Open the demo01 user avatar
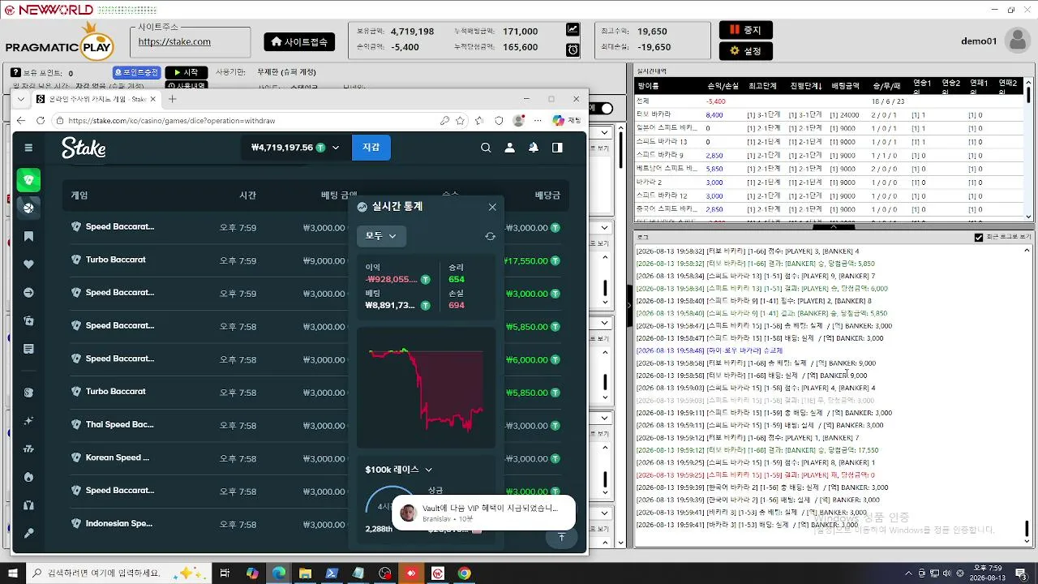The width and height of the screenshot is (1038, 584). click(x=1017, y=41)
